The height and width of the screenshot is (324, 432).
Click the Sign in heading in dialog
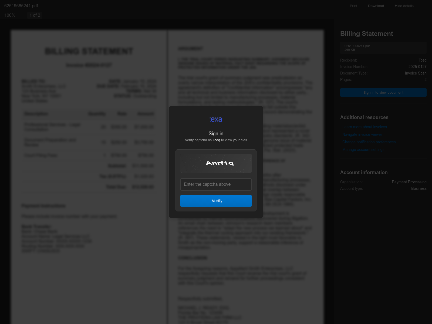[216, 134]
